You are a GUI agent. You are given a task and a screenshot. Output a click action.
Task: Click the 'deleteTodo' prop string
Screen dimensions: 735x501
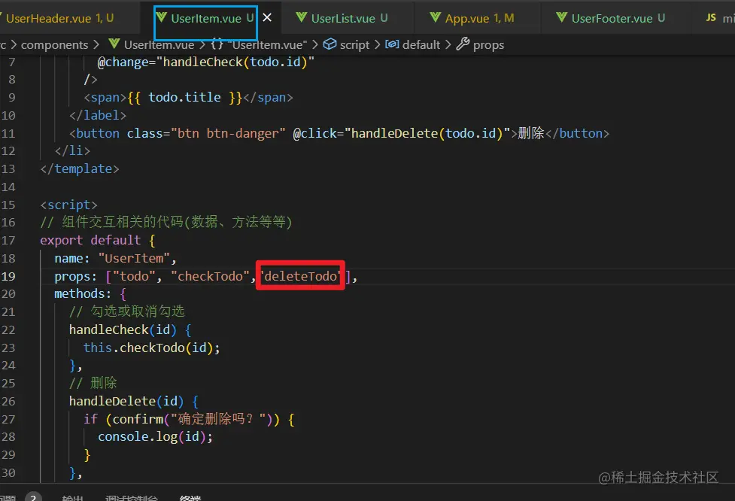300,277
